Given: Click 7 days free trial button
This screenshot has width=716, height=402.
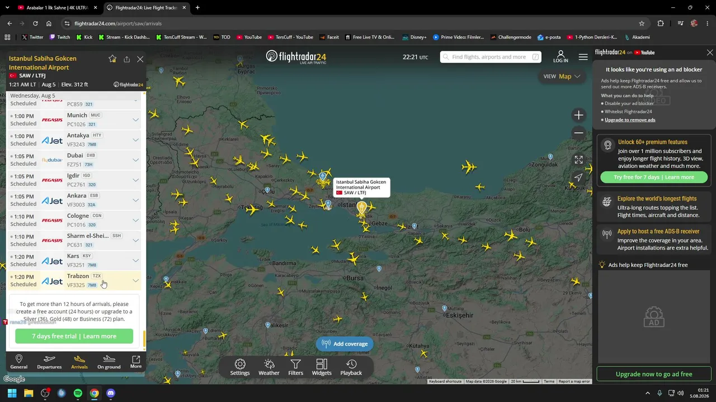Looking at the screenshot, I should point(74,336).
